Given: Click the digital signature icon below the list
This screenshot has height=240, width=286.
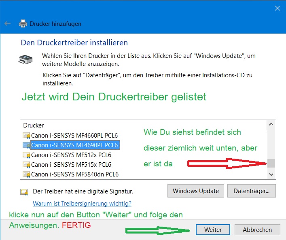Looking at the screenshot, I should tap(24, 192).
